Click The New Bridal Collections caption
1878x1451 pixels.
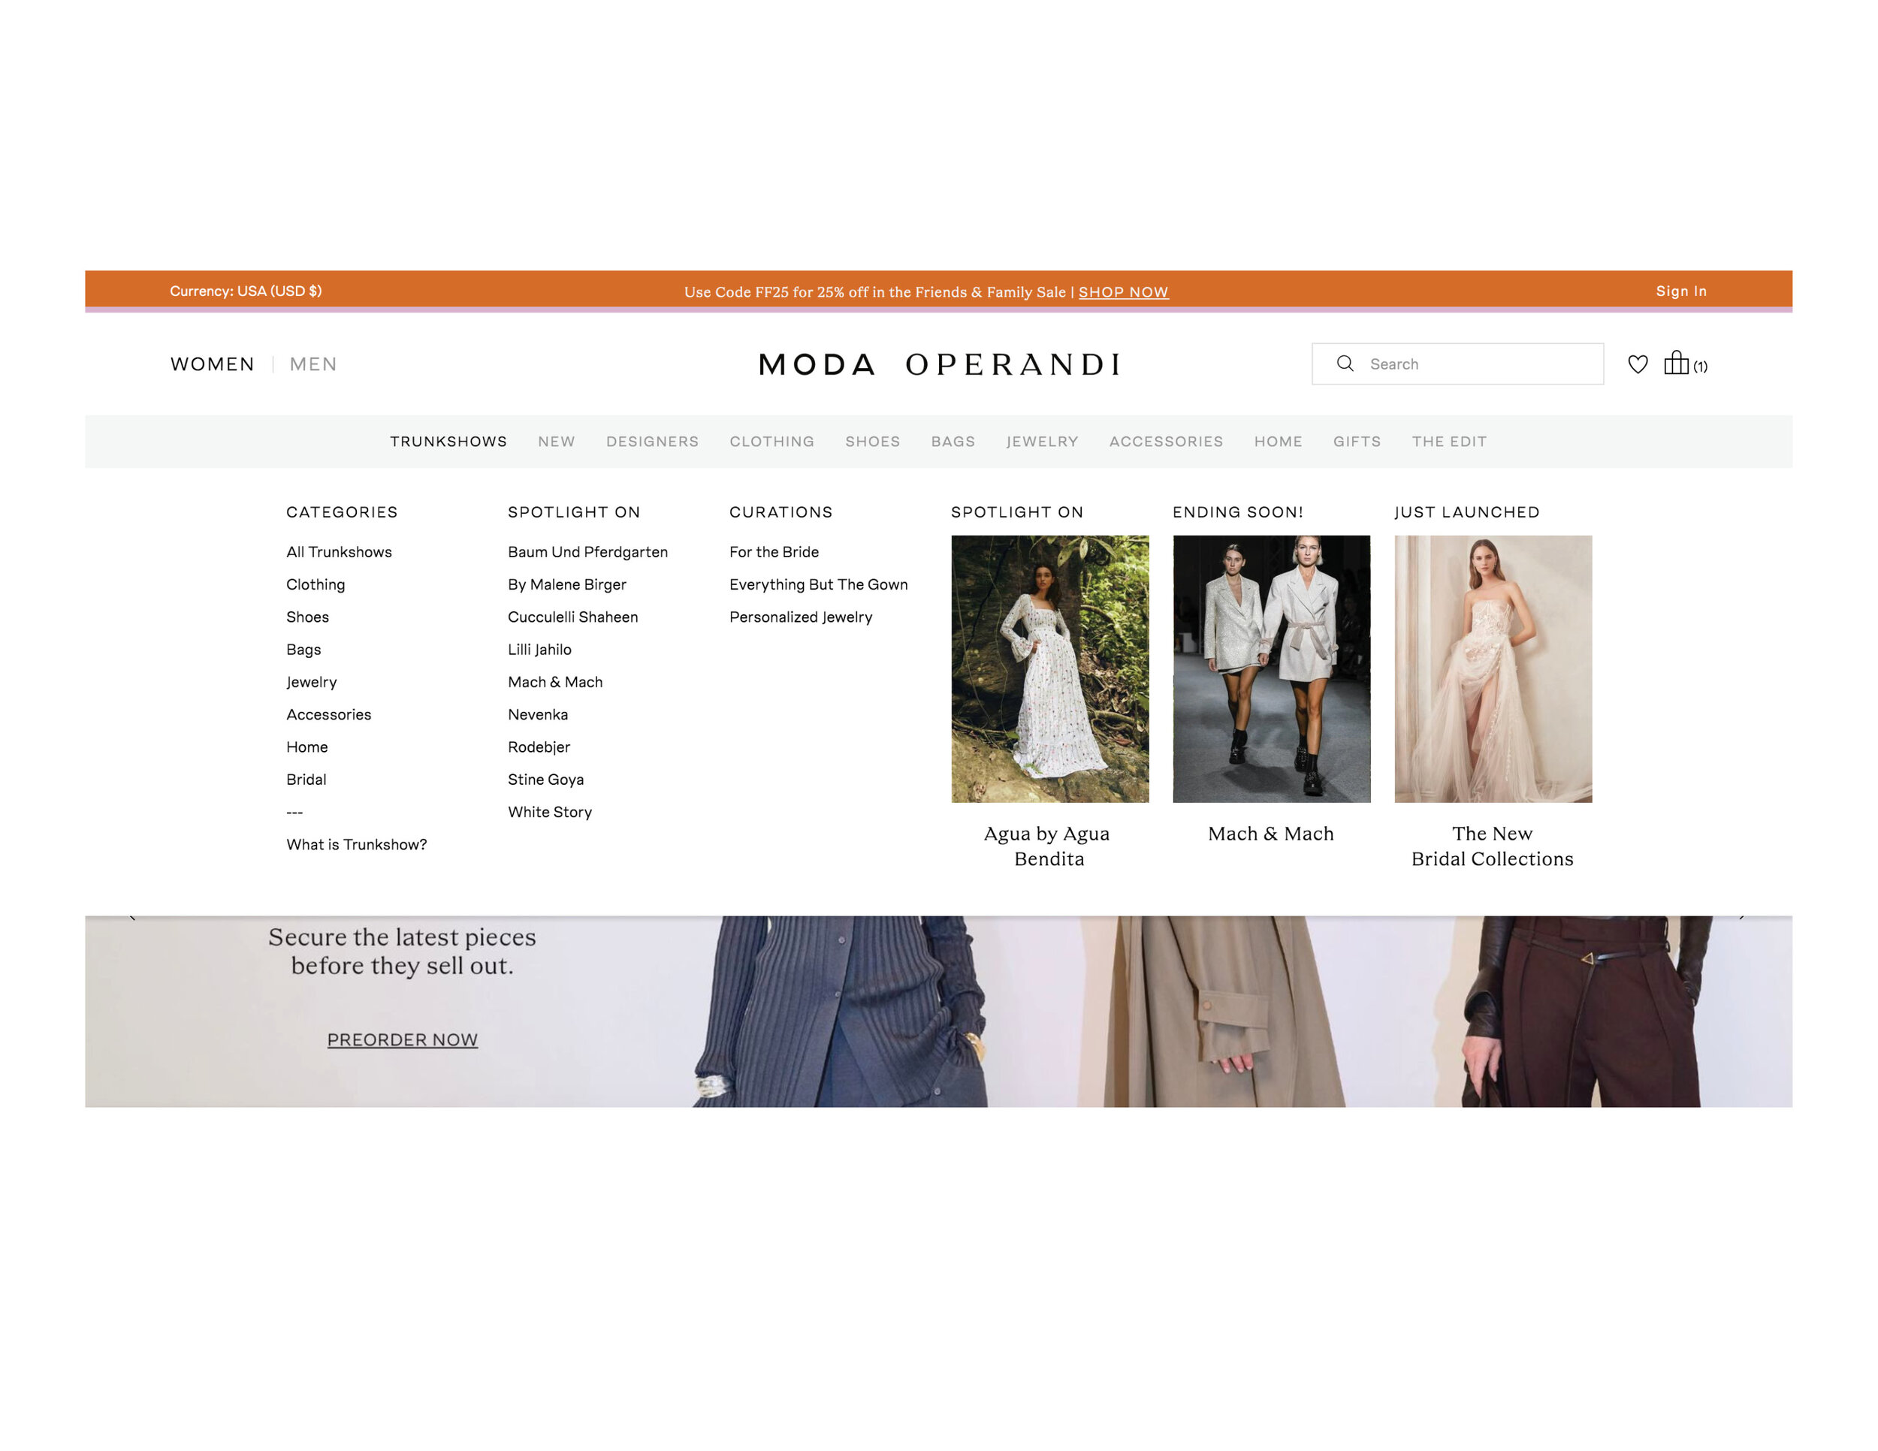coord(1492,846)
